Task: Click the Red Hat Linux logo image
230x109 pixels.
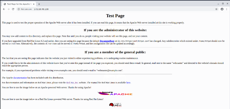Action: pyautogui.click(x=115, y=105)
